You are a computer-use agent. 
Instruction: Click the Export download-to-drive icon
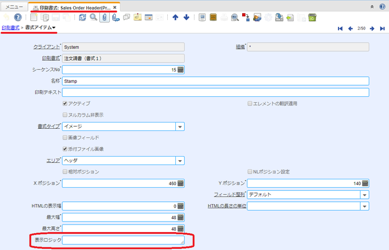tap(279, 17)
